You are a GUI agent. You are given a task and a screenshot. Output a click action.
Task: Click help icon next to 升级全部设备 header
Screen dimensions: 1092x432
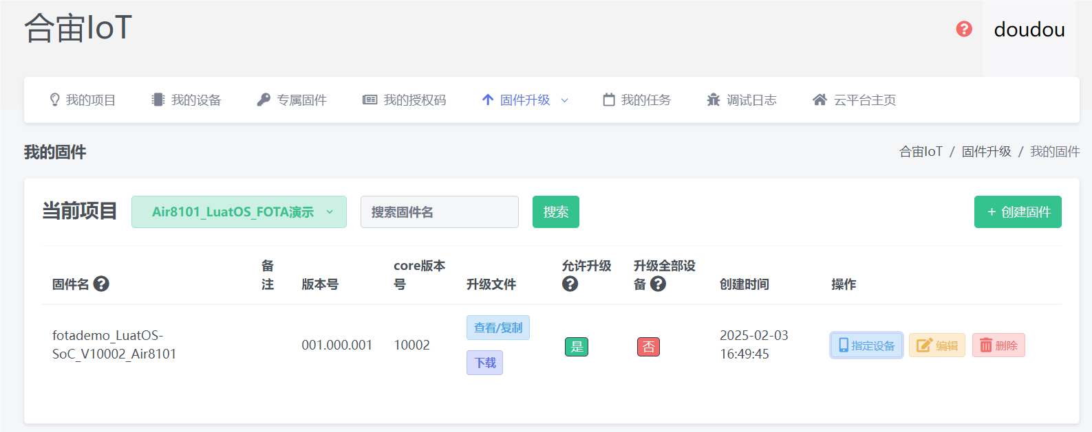point(658,284)
